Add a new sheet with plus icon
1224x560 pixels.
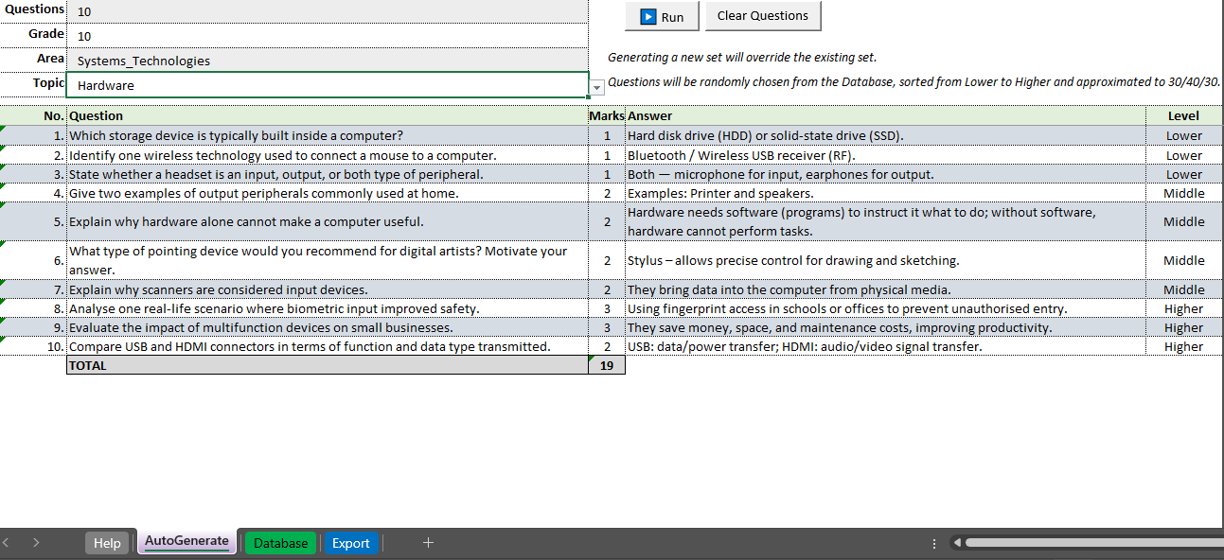tap(428, 542)
